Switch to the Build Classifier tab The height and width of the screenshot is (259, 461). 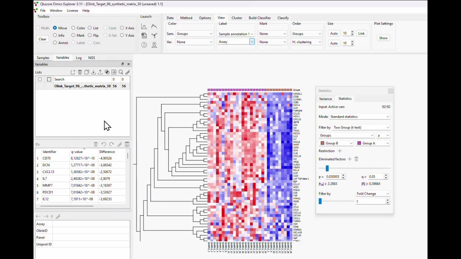260,18
